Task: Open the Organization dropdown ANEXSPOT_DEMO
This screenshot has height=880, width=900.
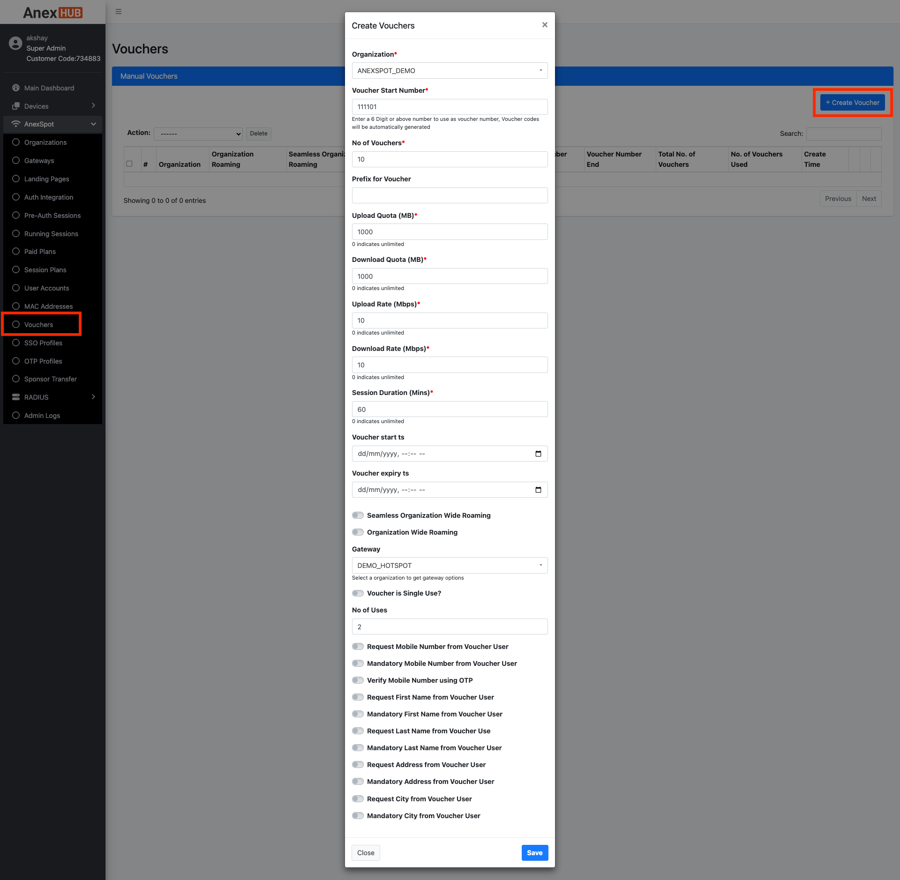Action: tap(450, 71)
